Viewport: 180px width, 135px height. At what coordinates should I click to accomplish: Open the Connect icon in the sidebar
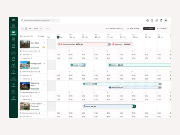tap(13, 98)
